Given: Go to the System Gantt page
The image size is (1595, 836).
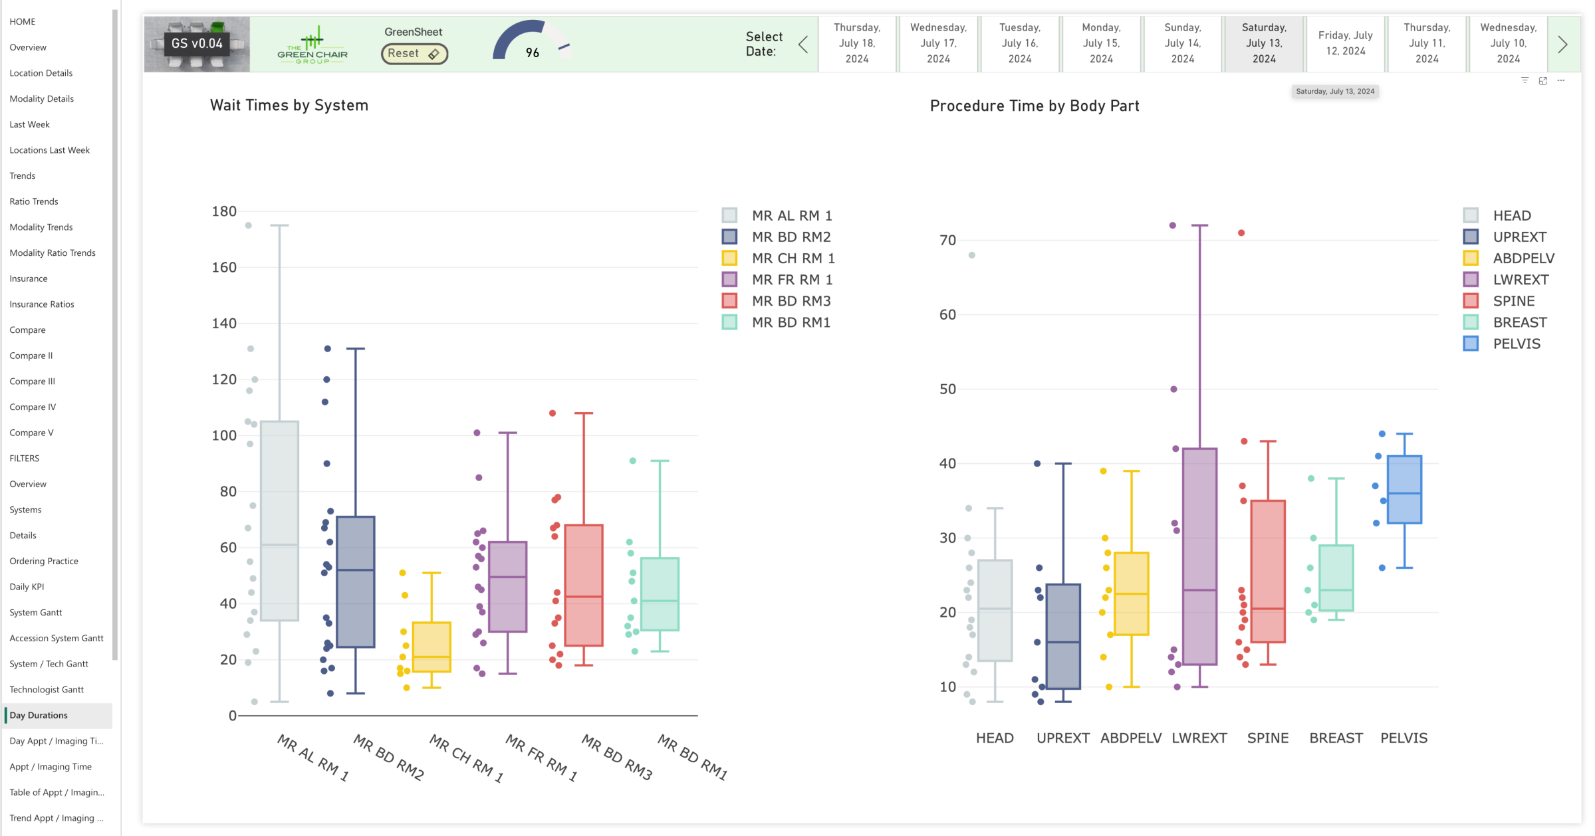Looking at the screenshot, I should [36, 613].
